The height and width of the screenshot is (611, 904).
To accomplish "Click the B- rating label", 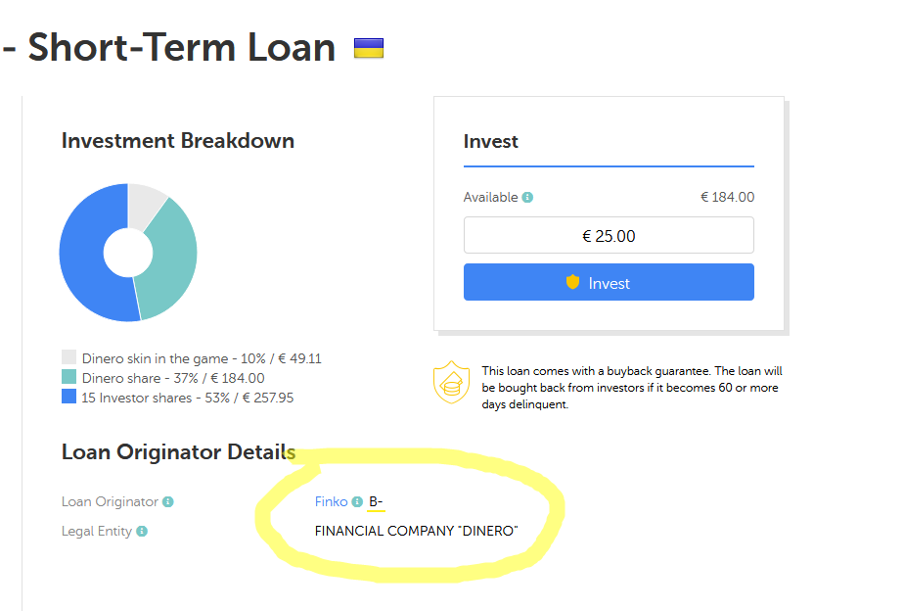I will tap(376, 502).
